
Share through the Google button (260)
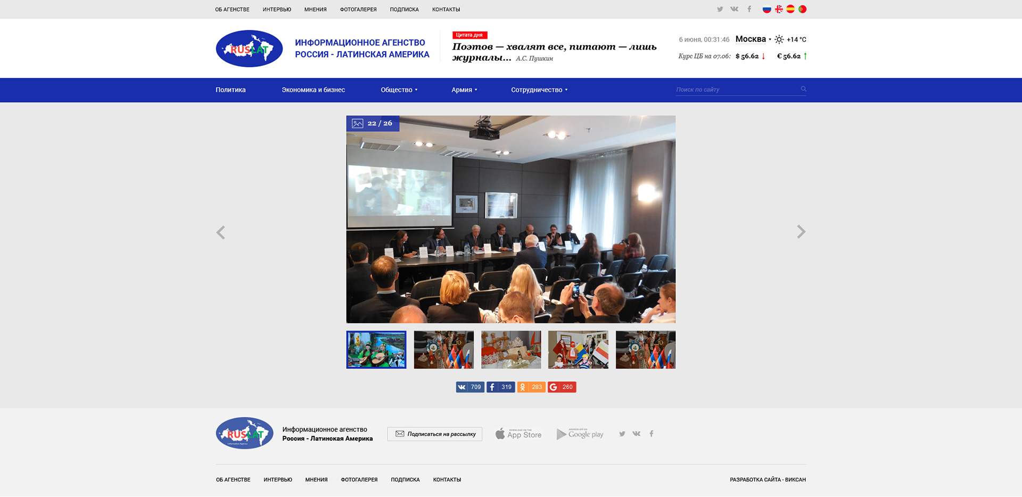[562, 387]
